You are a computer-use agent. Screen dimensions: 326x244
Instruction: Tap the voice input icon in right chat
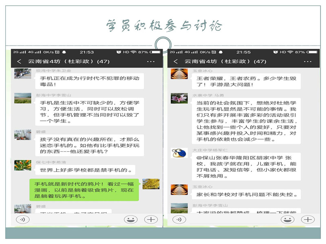tap(179, 220)
